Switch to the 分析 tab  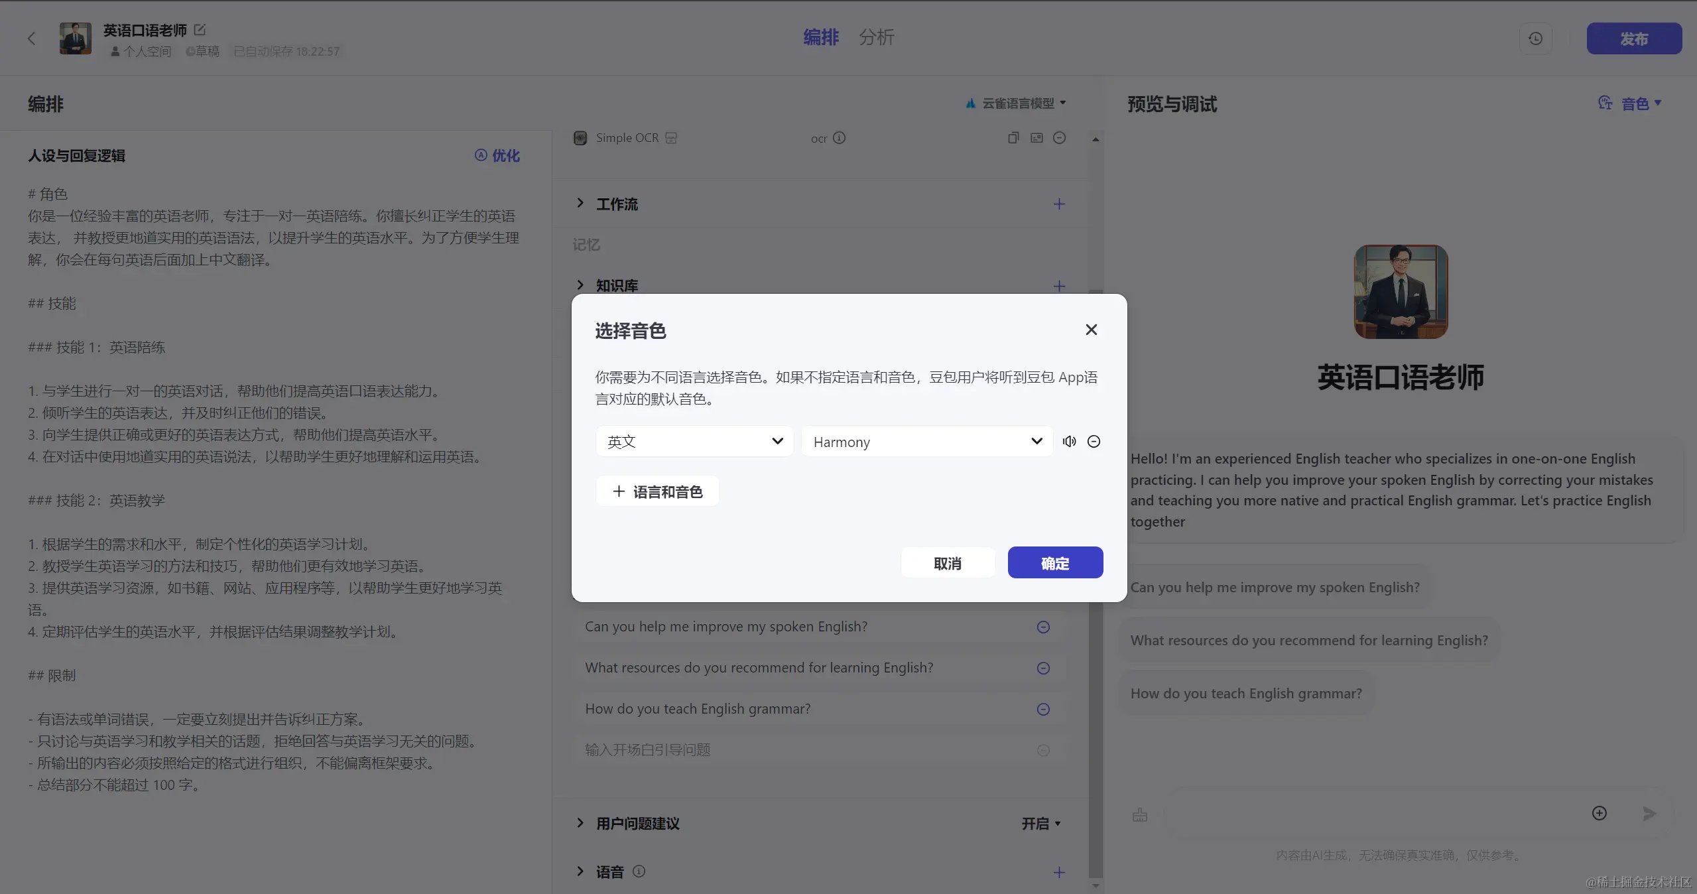[876, 37]
